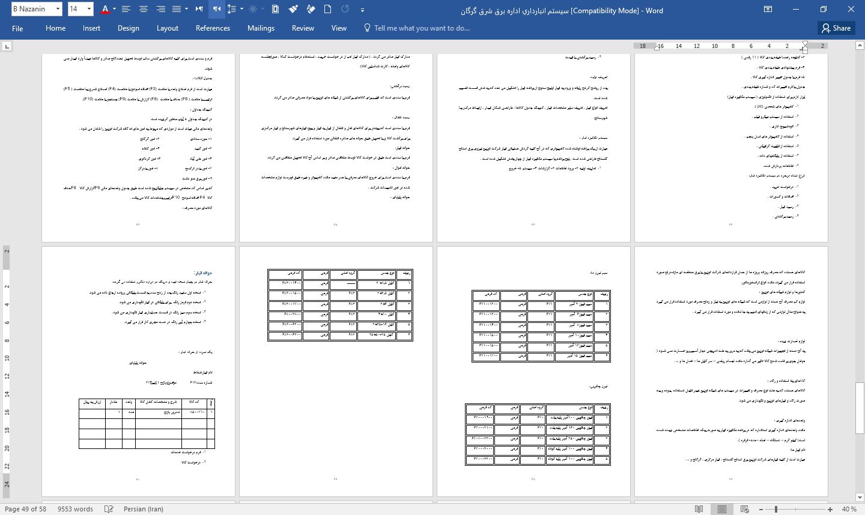Click the 9553 words count
Image resolution: width=865 pixels, height=515 pixels.
tap(75, 509)
